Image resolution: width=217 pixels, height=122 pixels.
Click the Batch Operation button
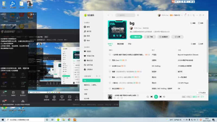[164, 37]
